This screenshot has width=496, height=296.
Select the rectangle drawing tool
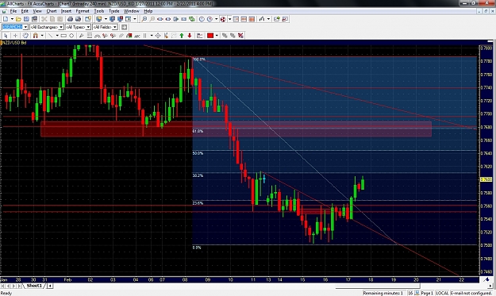click(63, 36)
